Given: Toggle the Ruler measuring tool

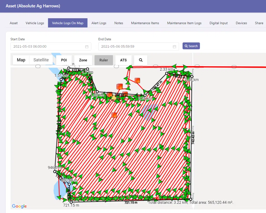Looking at the screenshot, I should pyautogui.click(x=104, y=60).
